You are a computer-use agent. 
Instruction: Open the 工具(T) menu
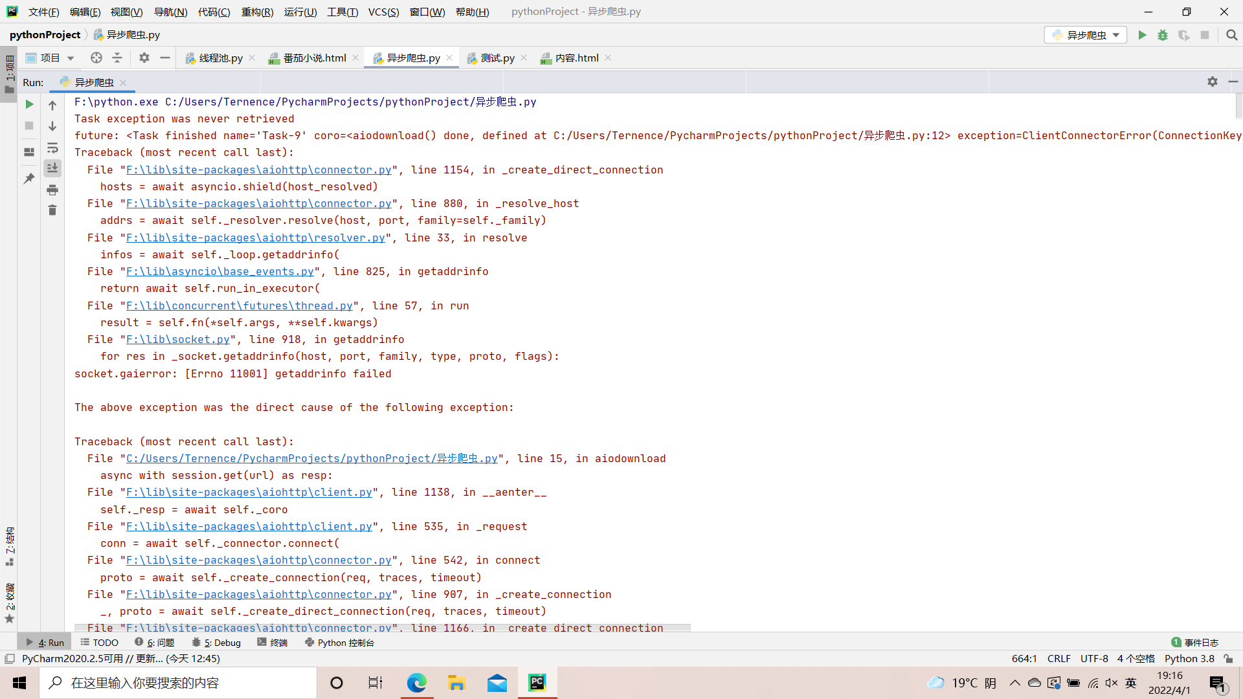pyautogui.click(x=342, y=12)
